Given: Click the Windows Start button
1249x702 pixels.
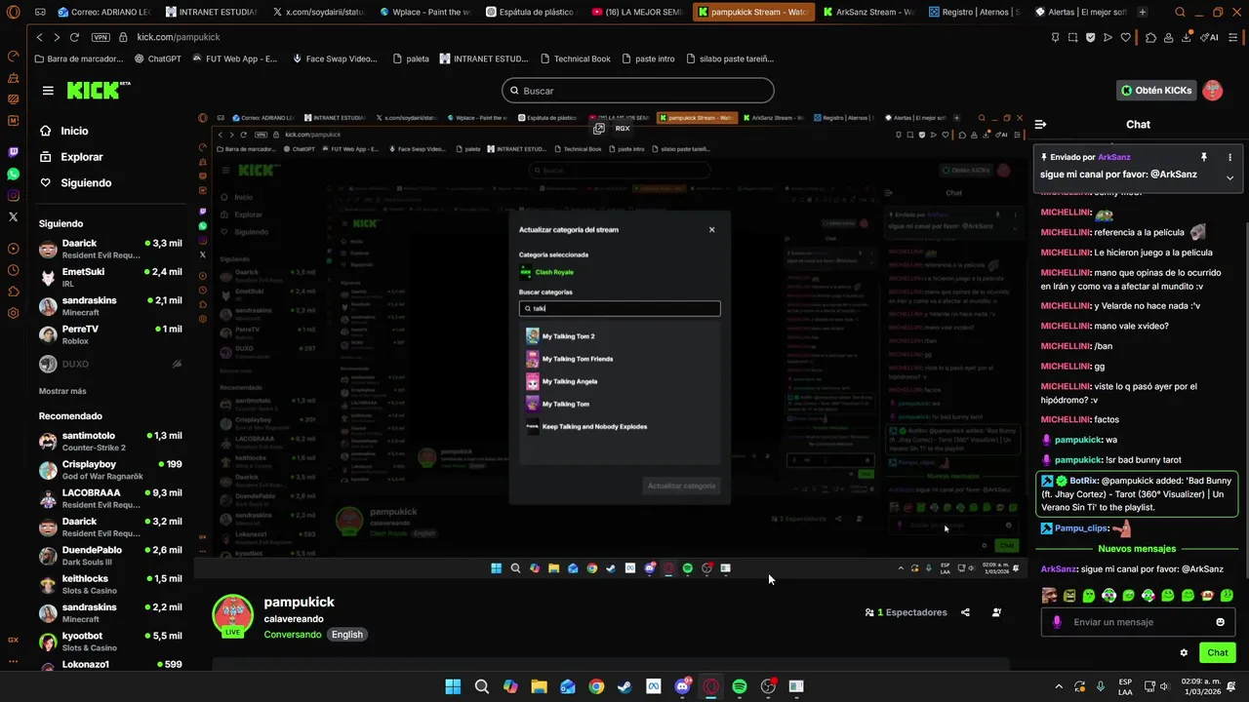Looking at the screenshot, I should pos(453,686).
